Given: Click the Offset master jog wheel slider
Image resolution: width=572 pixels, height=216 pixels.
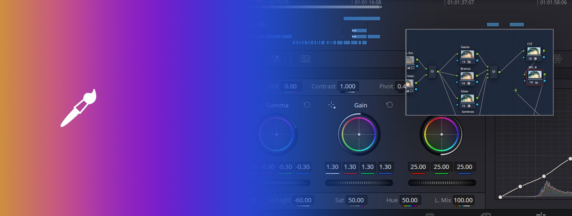Looking at the screenshot, I should point(442,183).
